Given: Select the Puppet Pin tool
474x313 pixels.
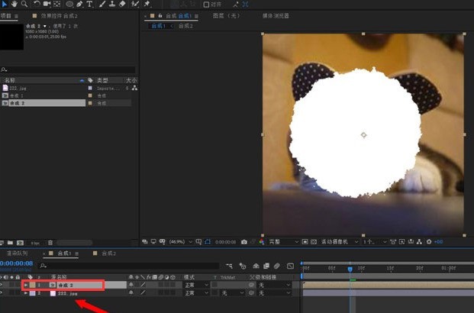Looking at the screenshot, I should [x=146, y=4].
